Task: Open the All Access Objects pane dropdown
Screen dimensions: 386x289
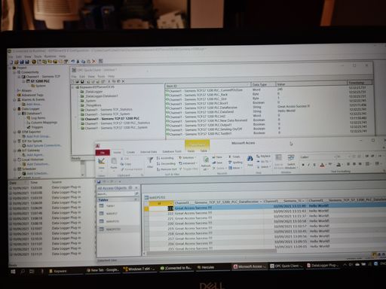Action: click(130, 187)
